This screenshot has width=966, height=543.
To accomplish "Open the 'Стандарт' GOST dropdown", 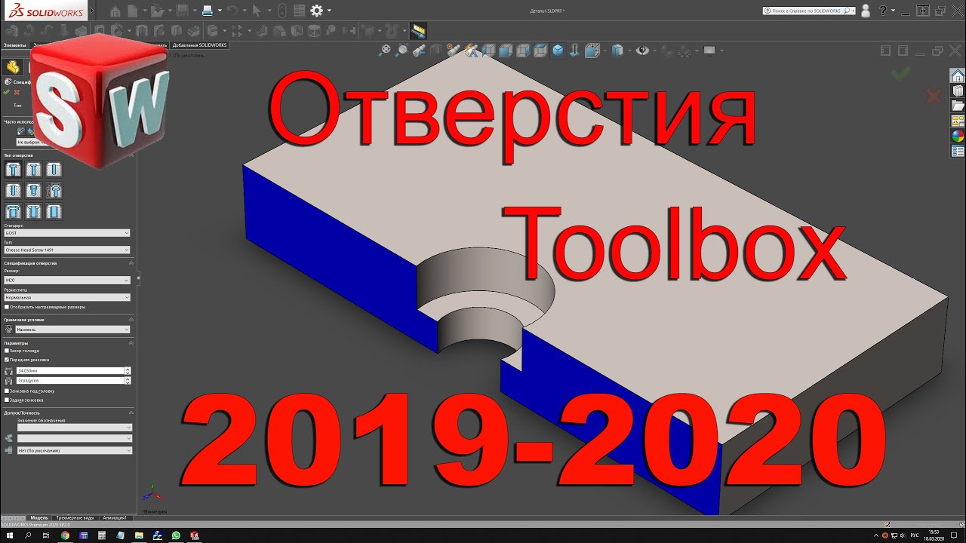I will [x=67, y=233].
